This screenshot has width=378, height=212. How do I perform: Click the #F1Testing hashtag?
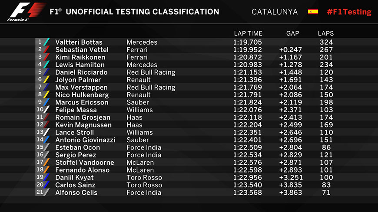(349, 12)
